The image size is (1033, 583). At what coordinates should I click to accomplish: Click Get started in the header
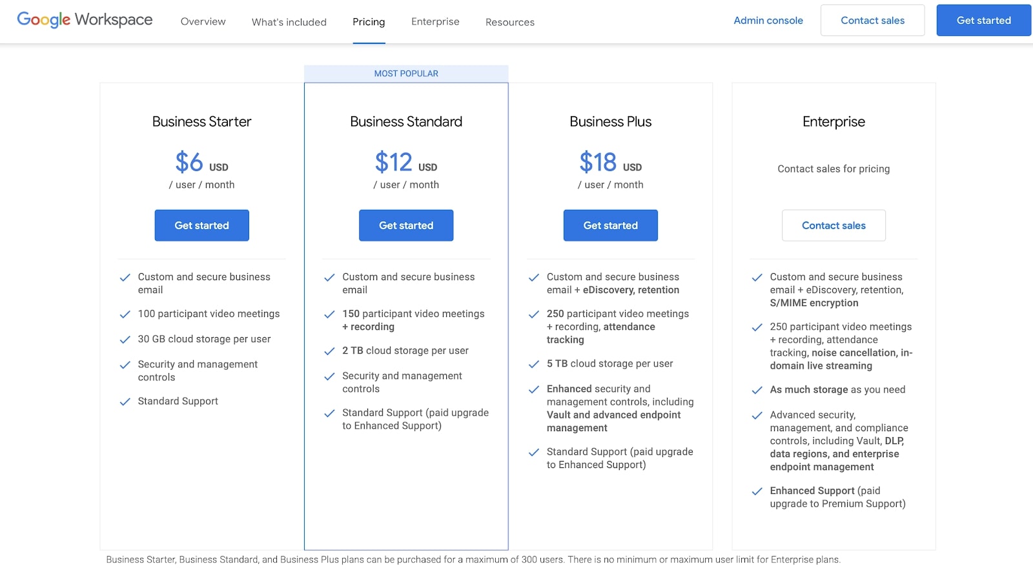pos(983,21)
